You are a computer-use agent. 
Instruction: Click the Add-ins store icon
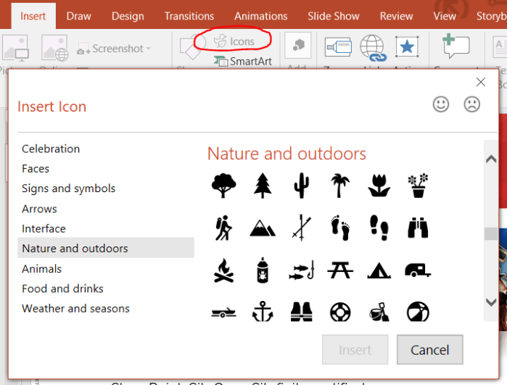[x=298, y=45]
